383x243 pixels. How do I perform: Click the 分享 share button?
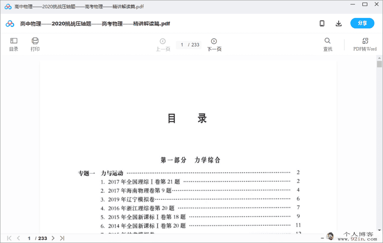[x=362, y=23]
